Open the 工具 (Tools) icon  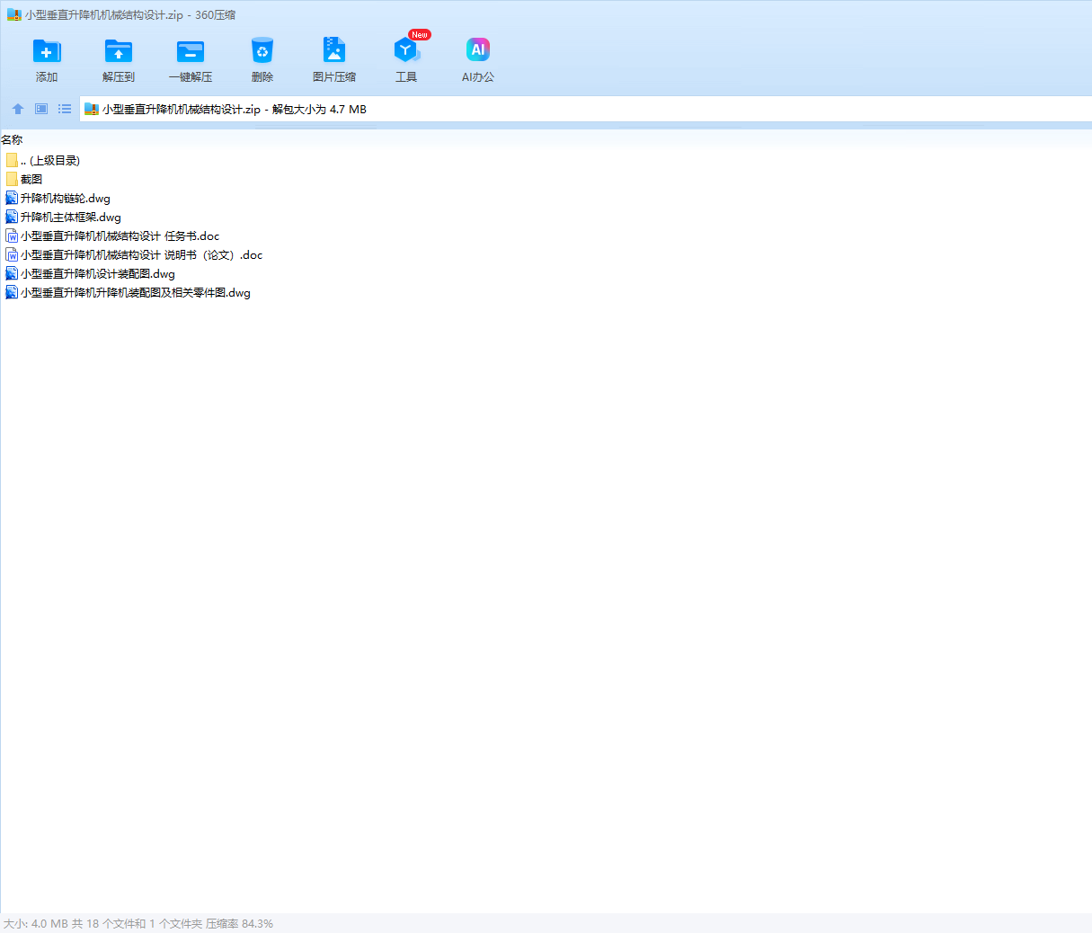(x=406, y=51)
